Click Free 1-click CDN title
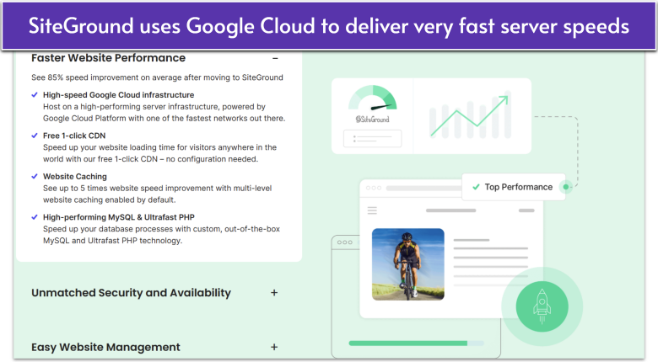Image resolution: width=658 pixels, height=362 pixels. (74, 136)
